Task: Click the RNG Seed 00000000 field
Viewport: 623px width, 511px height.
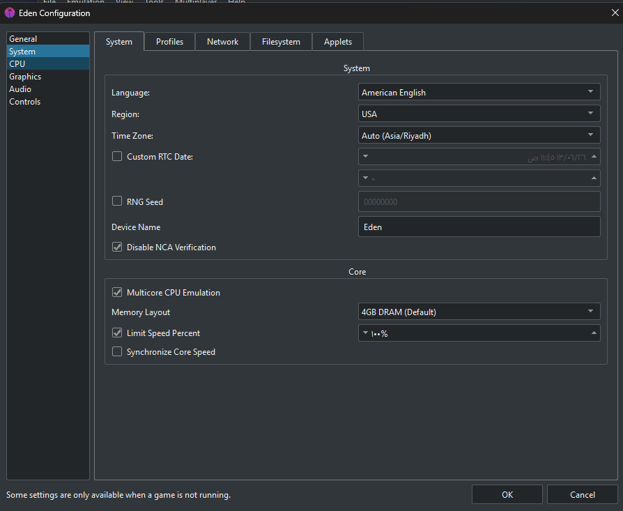Action: (x=479, y=201)
